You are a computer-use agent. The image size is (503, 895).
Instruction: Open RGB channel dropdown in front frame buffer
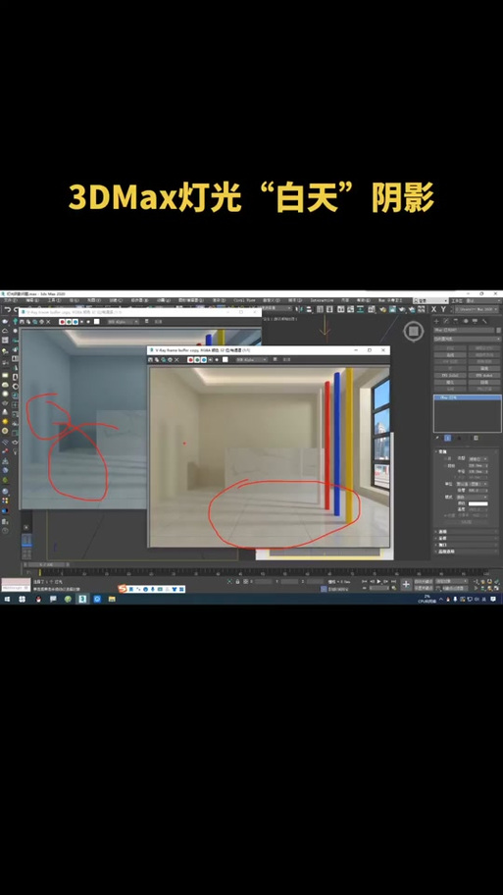pyautogui.click(x=251, y=359)
